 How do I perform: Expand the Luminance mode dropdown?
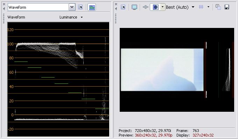click(82, 17)
